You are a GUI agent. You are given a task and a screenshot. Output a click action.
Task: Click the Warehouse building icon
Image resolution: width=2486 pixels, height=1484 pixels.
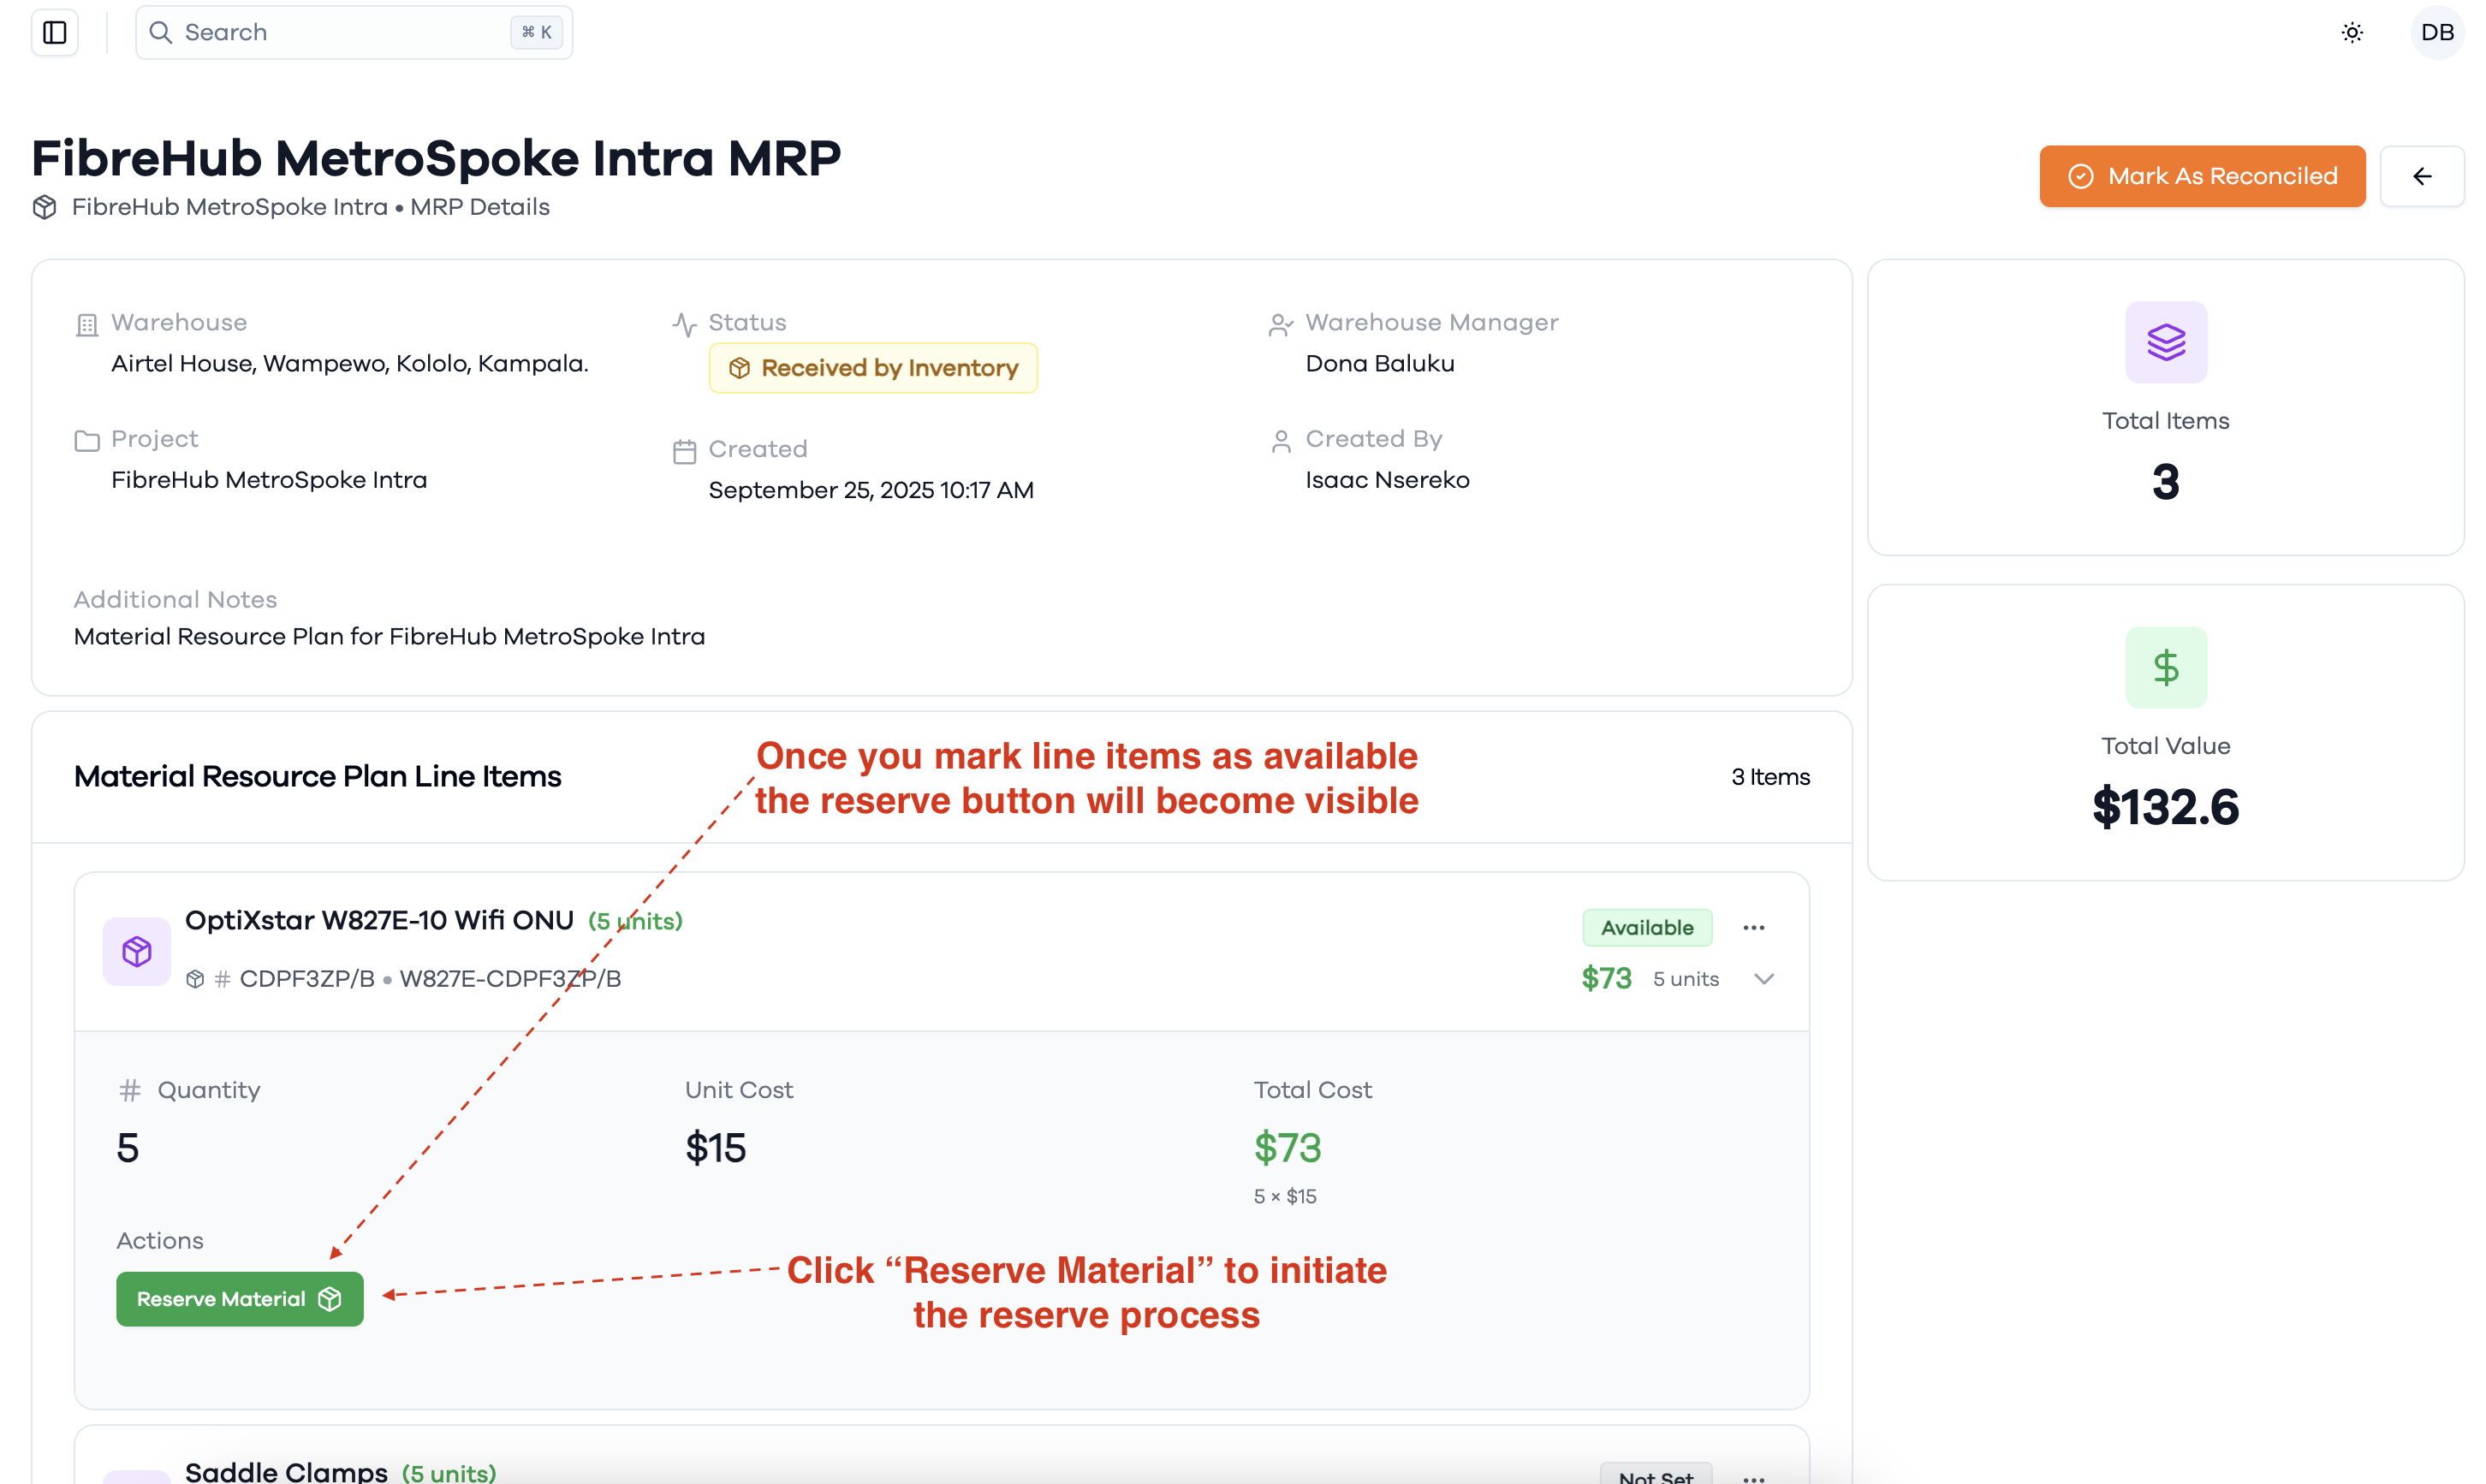point(87,324)
